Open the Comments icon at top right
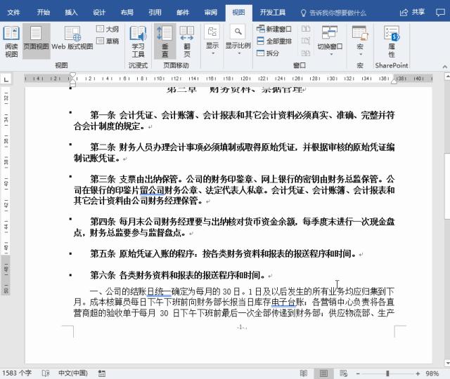 coord(440,13)
